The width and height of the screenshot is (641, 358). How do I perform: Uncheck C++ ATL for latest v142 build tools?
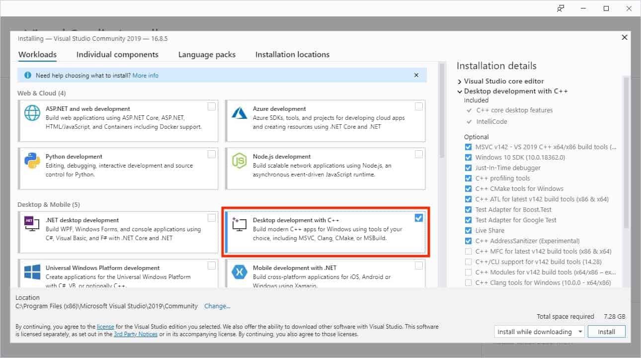[468, 199]
